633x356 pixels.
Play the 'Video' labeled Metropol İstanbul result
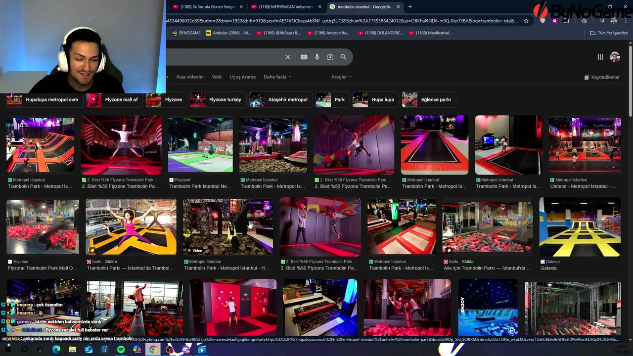(227, 227)
